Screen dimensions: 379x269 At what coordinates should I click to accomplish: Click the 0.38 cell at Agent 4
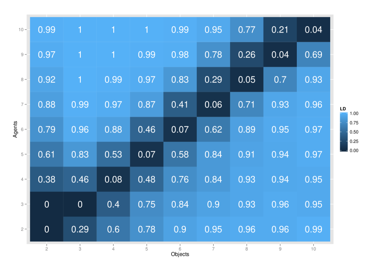47,179
